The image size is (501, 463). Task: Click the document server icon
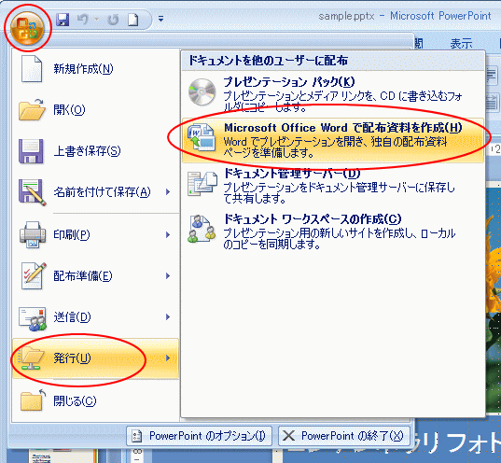(202, 184)
